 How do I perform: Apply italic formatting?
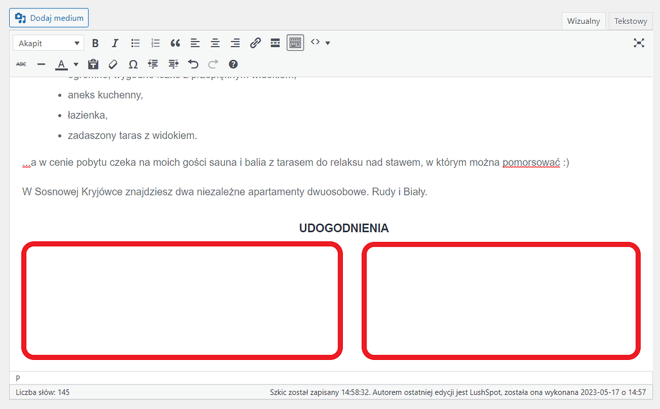115,43
